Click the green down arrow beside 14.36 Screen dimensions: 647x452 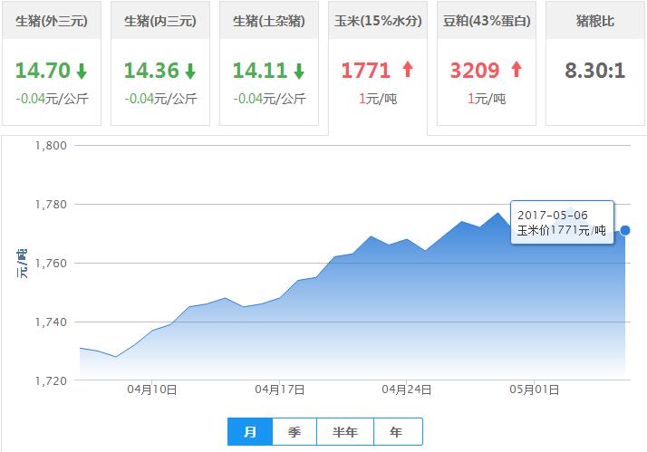pos(190,71)
